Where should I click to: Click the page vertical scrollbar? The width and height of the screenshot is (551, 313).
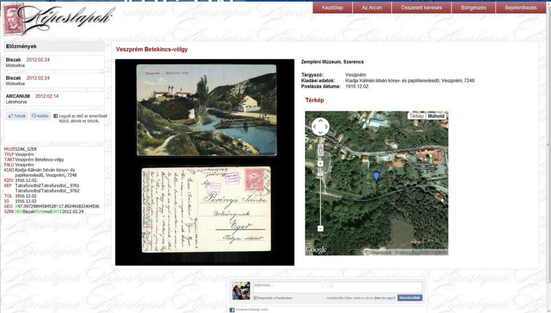click(548, 144)
